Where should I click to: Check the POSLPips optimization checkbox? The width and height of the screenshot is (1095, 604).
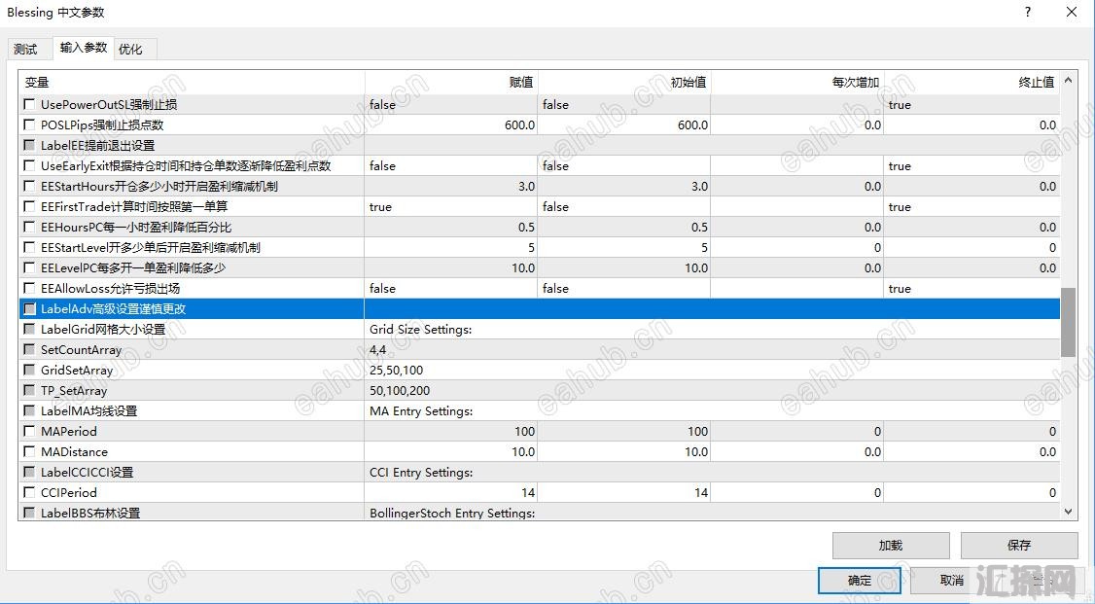point(29,124)
